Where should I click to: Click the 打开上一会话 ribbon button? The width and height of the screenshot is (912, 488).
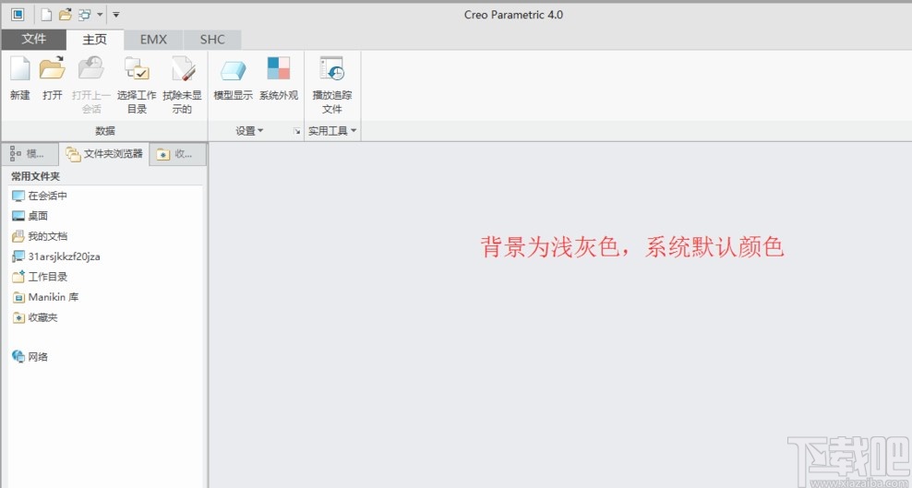91,85
